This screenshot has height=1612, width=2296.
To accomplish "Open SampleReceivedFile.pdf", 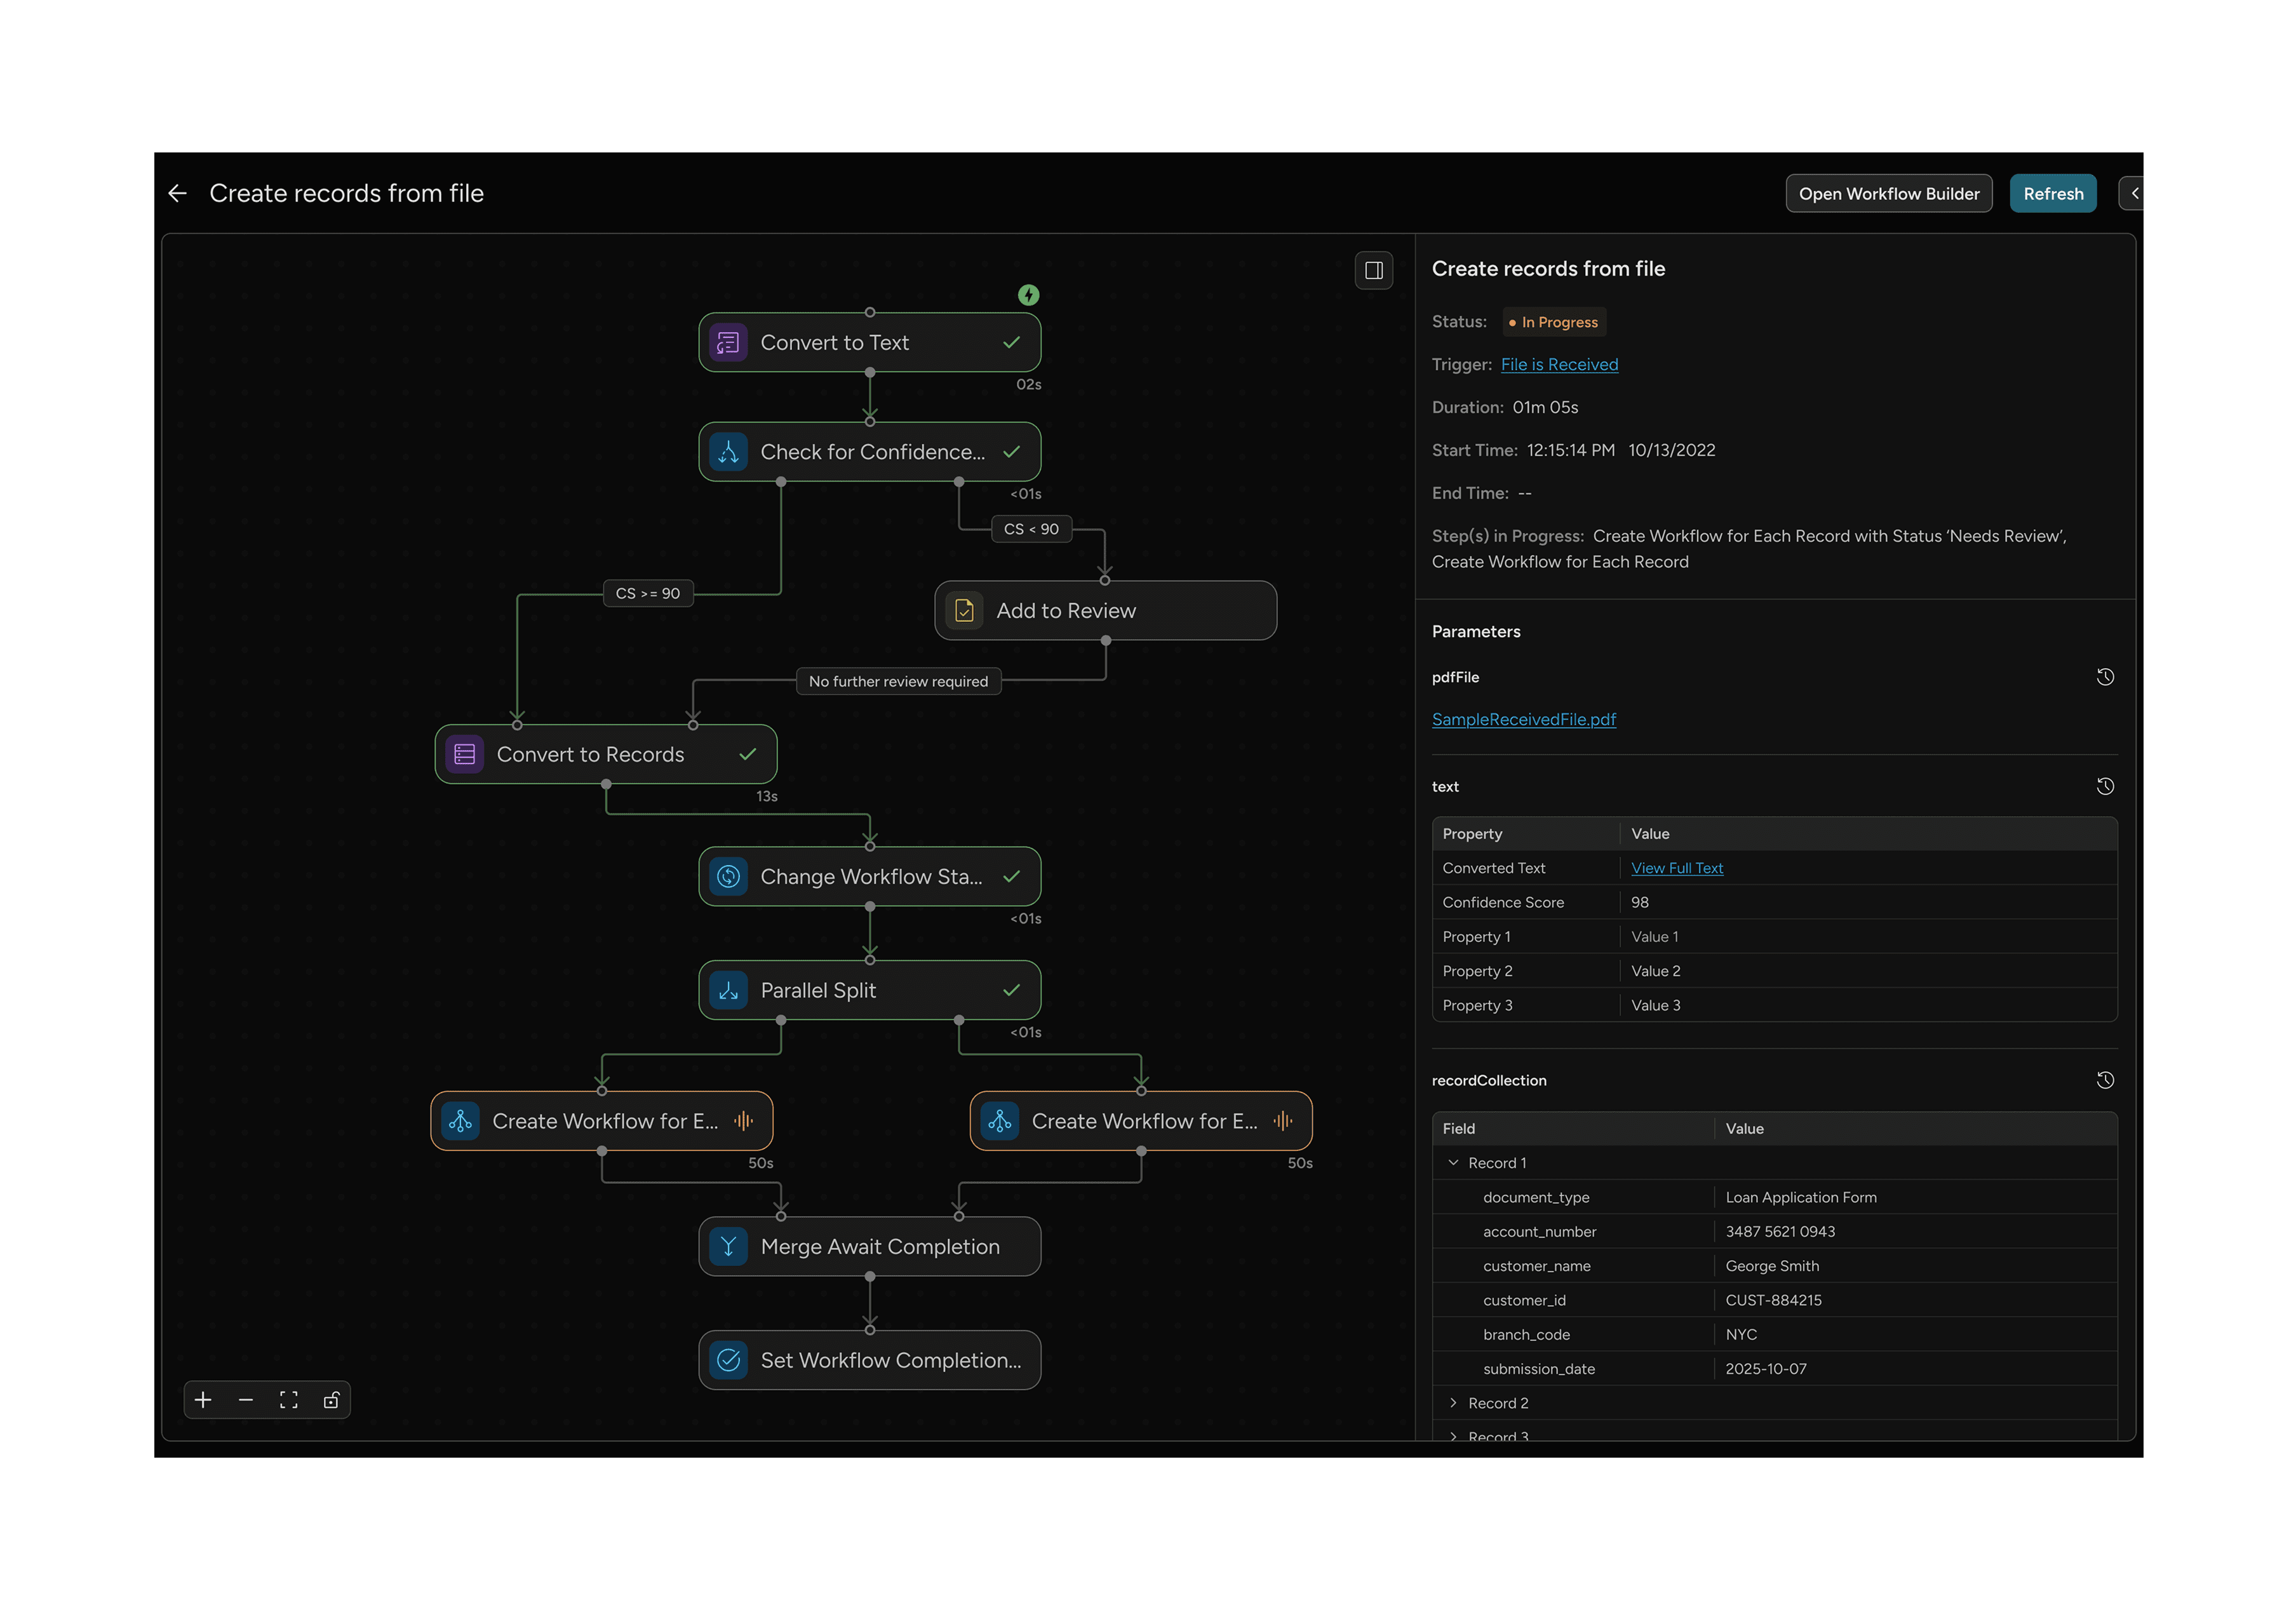I will click(x=1524, y=719).
